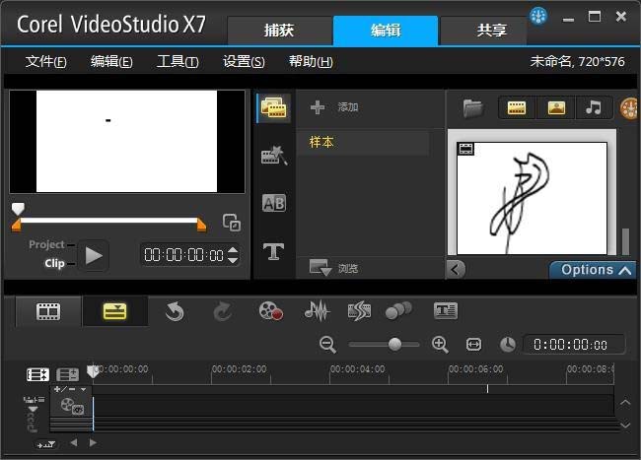Toggle video filter in library
The image size is (641, 460).
(x=517, y=108)
